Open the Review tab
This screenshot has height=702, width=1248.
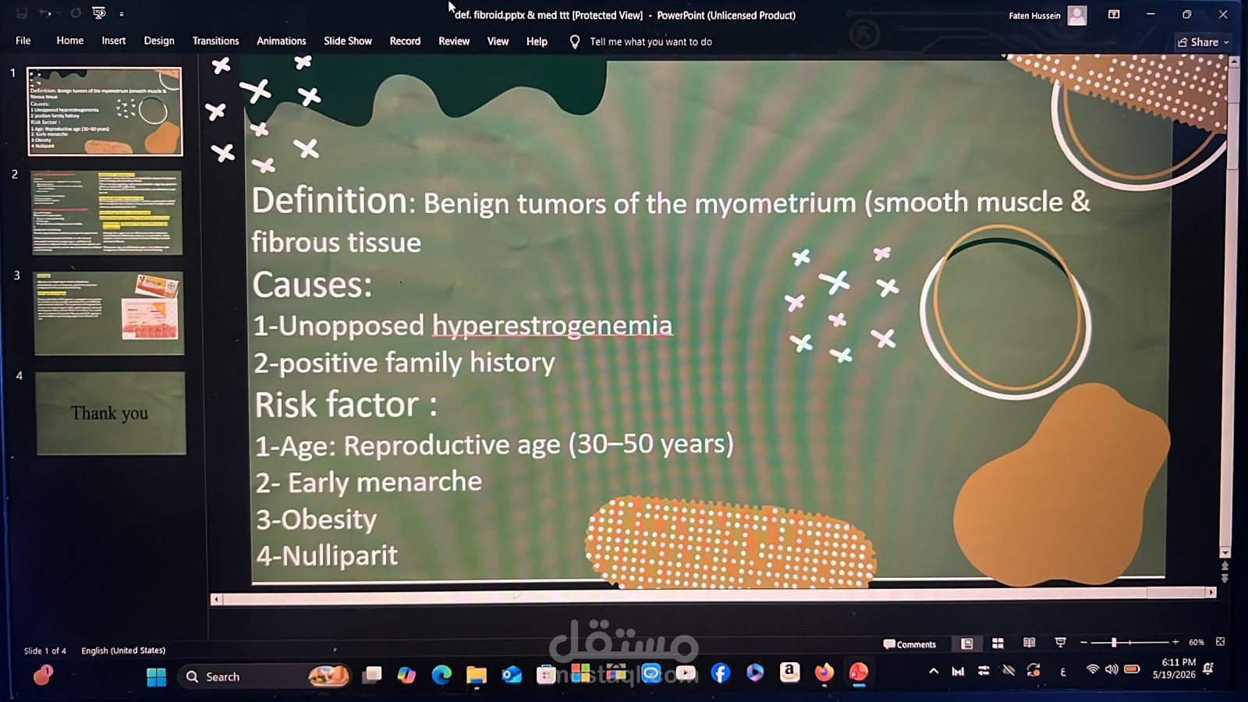[x=454, y=41]
